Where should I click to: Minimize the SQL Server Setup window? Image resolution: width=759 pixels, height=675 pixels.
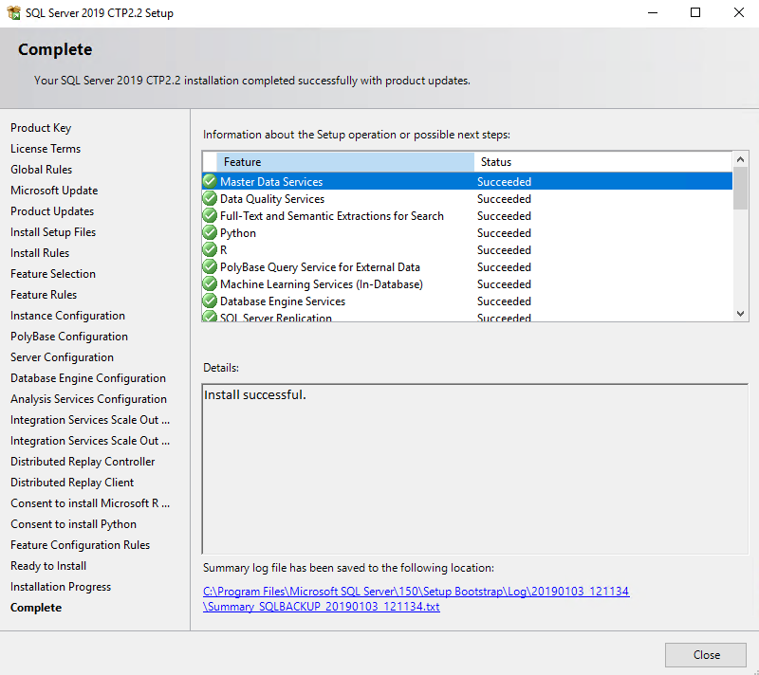point(653,12)
